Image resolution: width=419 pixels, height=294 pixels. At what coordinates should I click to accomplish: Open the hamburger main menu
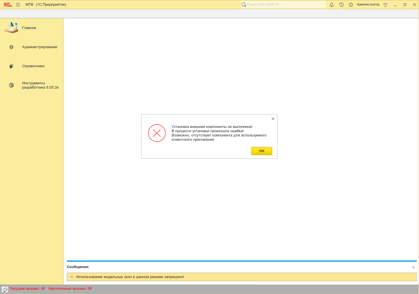(x=18, y=5)
